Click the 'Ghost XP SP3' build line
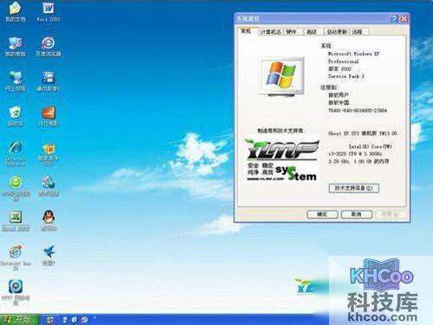 (363, 133)
